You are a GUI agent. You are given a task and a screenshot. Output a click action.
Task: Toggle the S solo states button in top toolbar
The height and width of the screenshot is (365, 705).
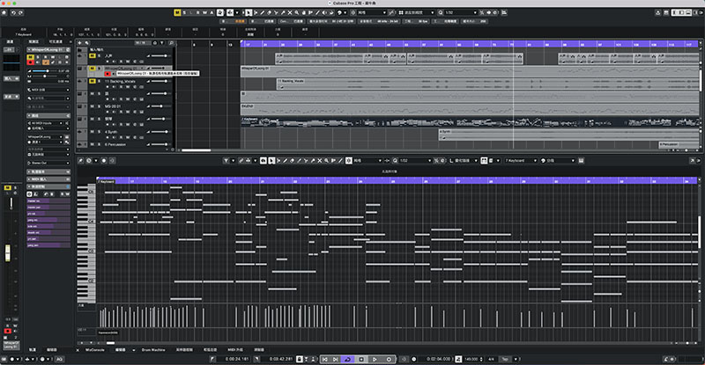[184, 12]
